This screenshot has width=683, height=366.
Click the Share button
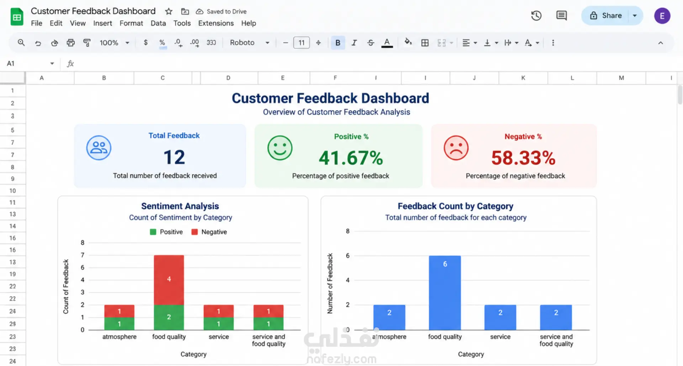coord(606,16)
